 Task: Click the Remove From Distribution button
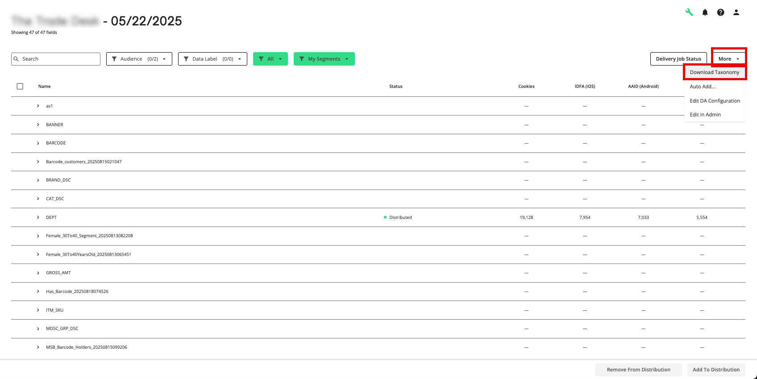638,370
